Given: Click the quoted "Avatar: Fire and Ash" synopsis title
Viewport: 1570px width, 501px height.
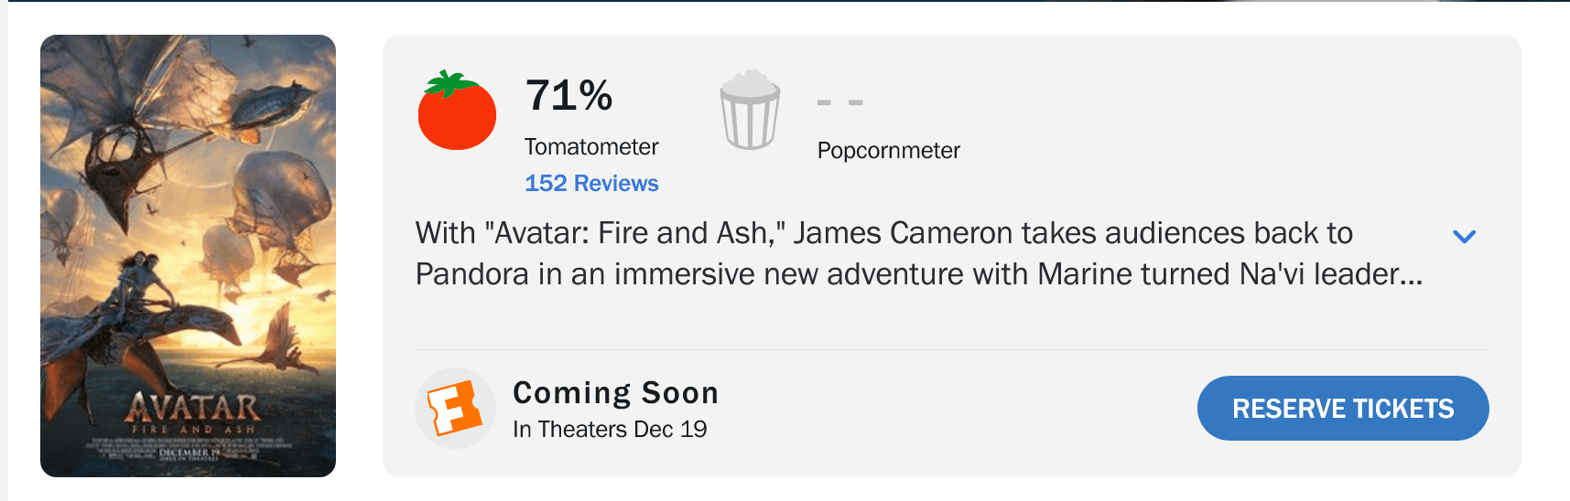Looking at the screenshot, I should click(640, 234).
